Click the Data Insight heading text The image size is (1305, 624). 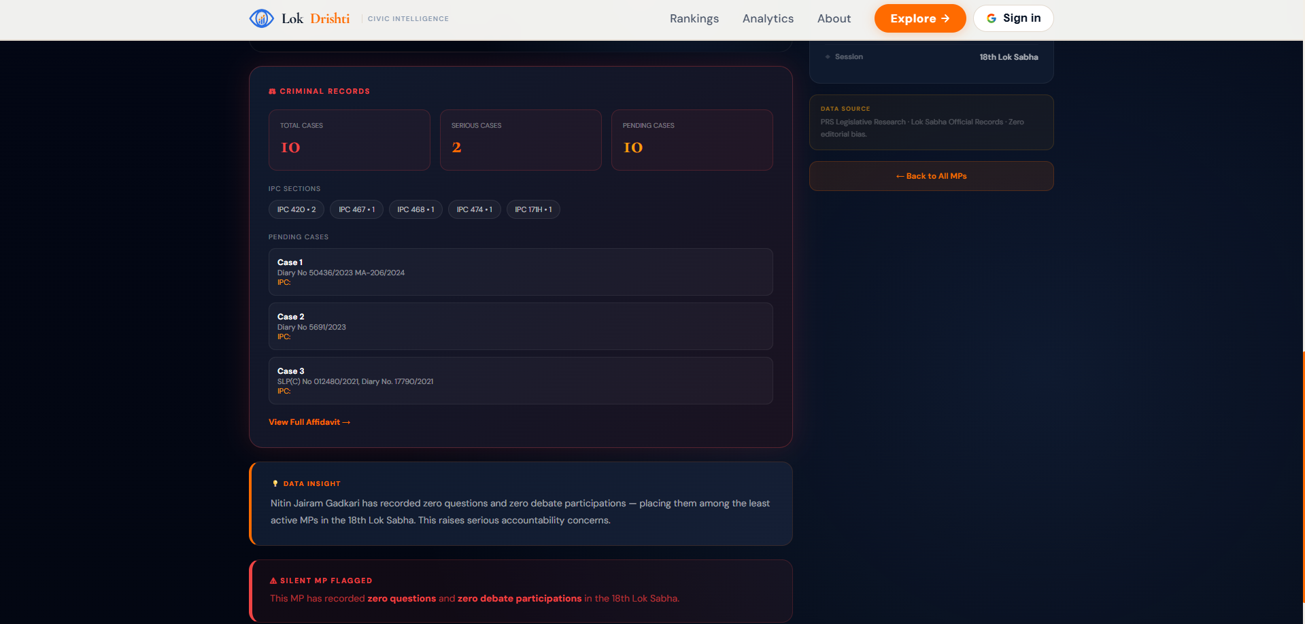point(312,484)
